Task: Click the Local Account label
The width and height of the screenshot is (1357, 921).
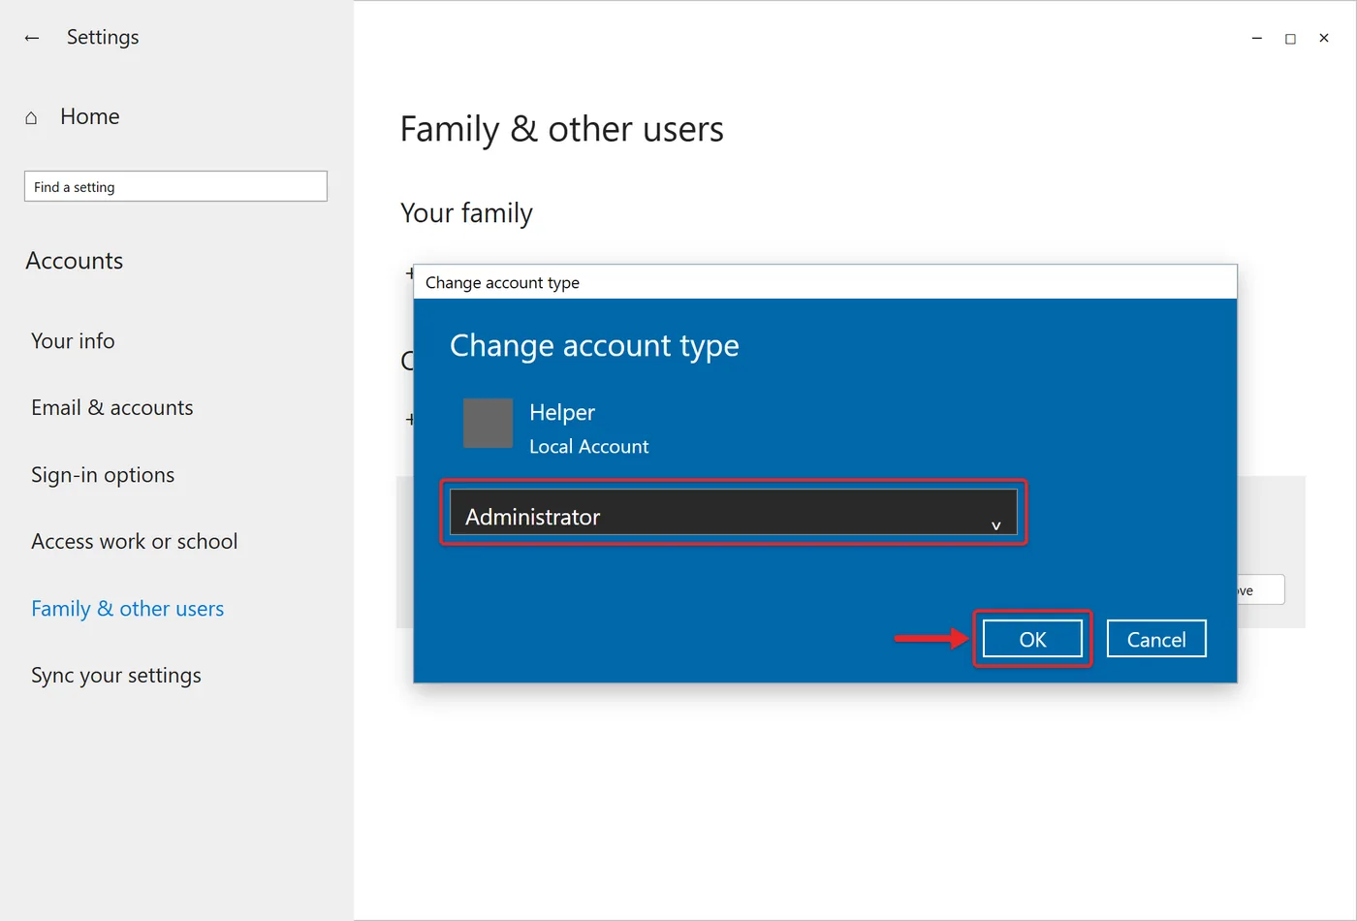Action: pyautogui.click(x=589, y=447)
